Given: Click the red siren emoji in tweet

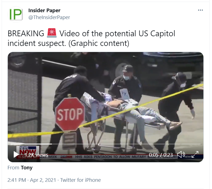Looking at the screenshot, I should point(52,33).
